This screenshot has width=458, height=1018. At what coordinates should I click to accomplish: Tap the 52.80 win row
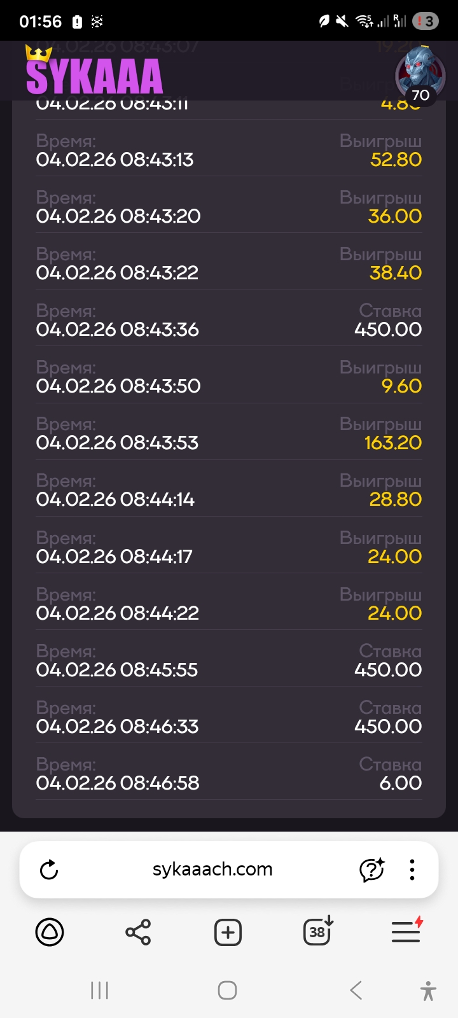[x=229, y=150]
